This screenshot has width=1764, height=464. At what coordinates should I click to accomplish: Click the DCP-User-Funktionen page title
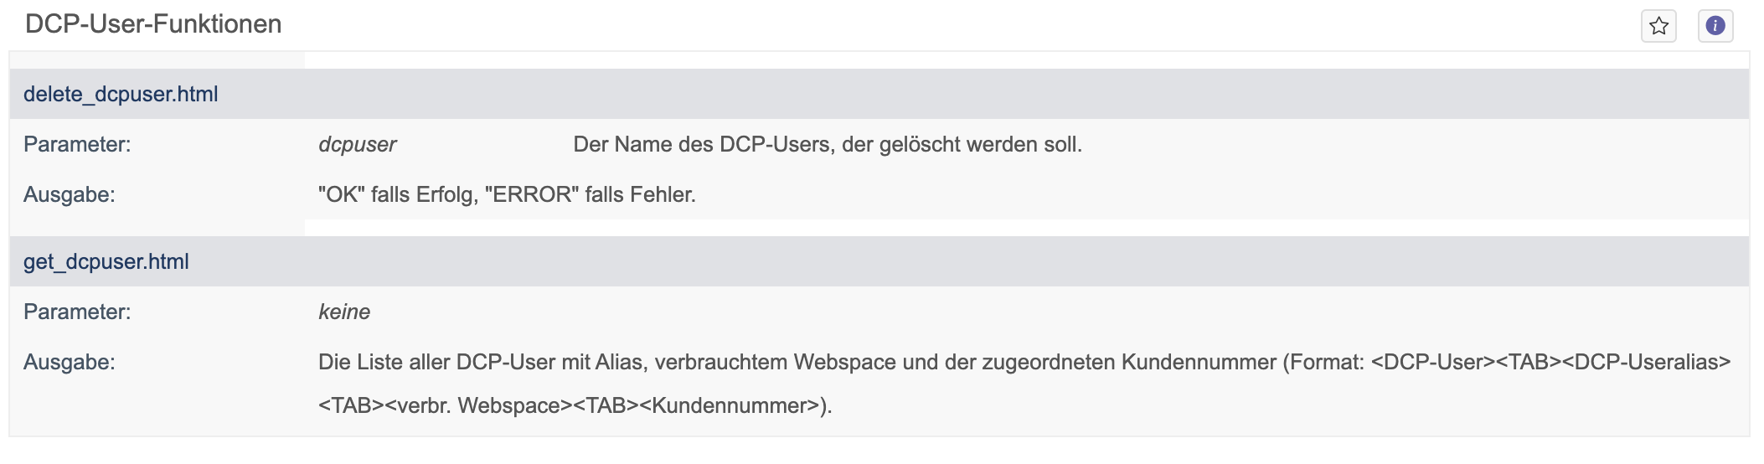pyautogui.click(x=153, y=23)
